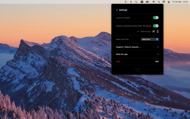The width and height of the screenshot is (190, 119).
Task: Open the Bluetooth menu bar icon
Action: [131, 2]
